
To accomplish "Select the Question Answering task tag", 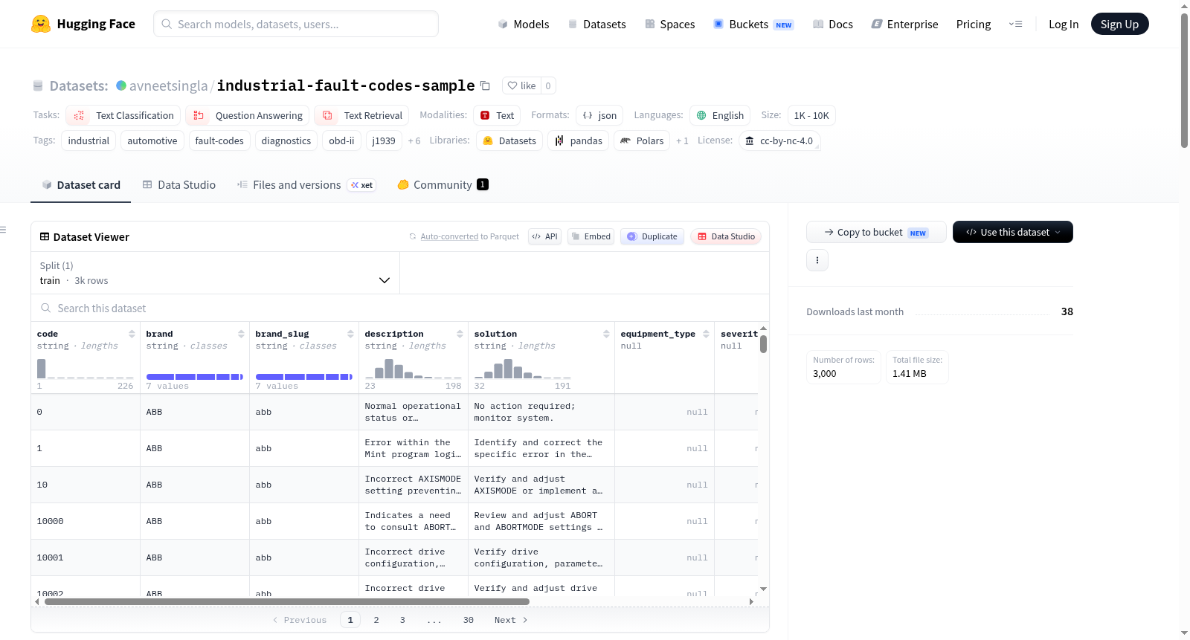I will [x=247, y=115].
